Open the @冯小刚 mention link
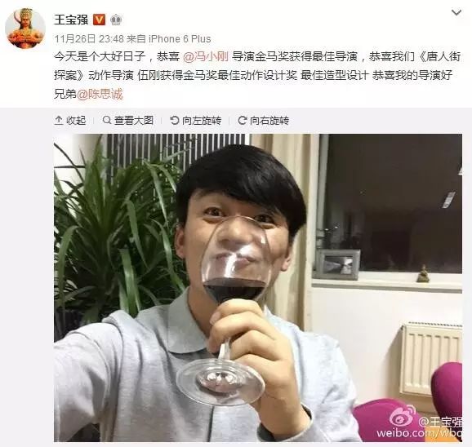The image size is (472, 447). (x=206, y=56)
